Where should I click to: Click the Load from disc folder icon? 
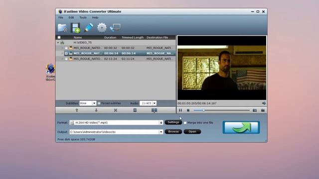[x=62, y=28]
